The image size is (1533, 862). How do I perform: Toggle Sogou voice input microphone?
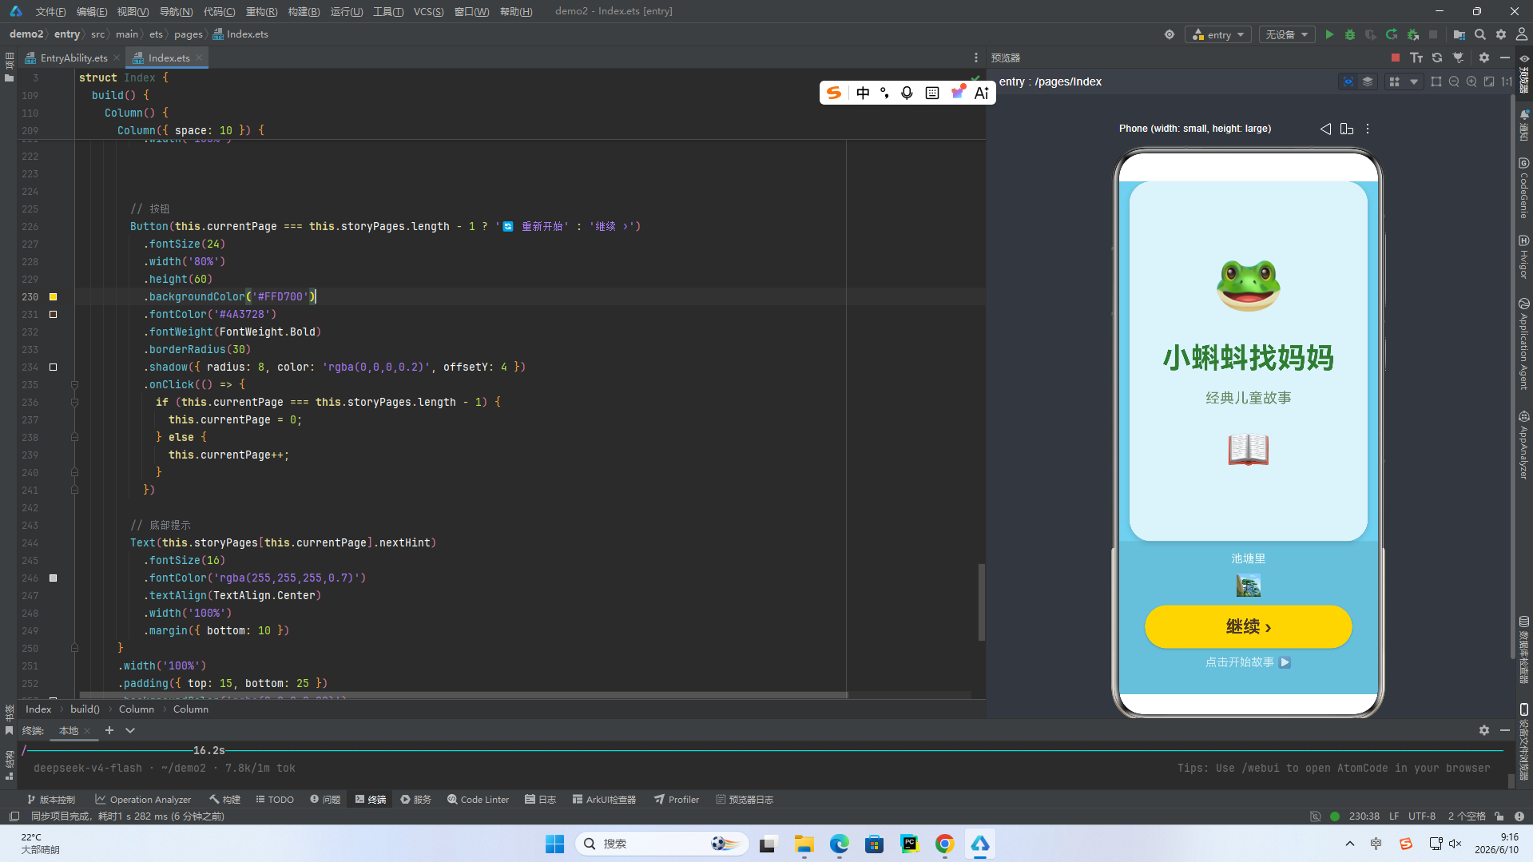pyautogui.click(x=907, y=93)
